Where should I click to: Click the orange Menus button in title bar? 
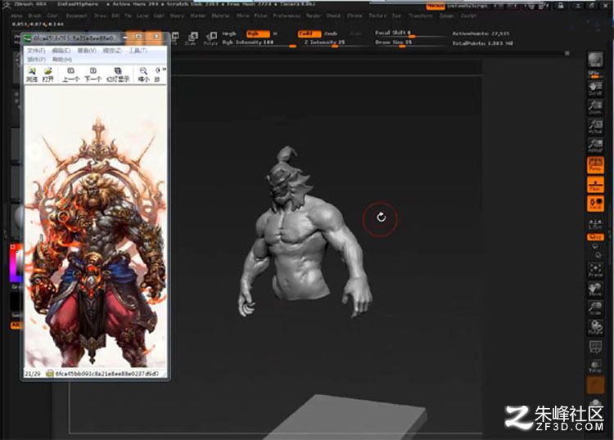click(x=436, y=6)
